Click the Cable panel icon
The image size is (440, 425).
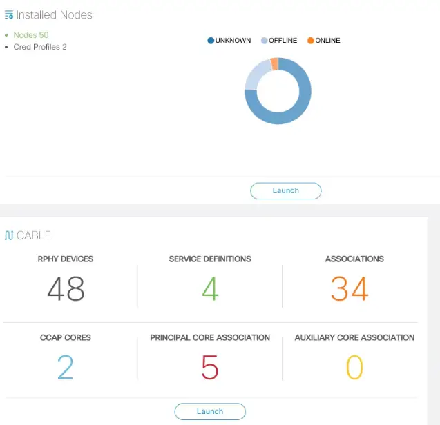click(x=9, y=235)
